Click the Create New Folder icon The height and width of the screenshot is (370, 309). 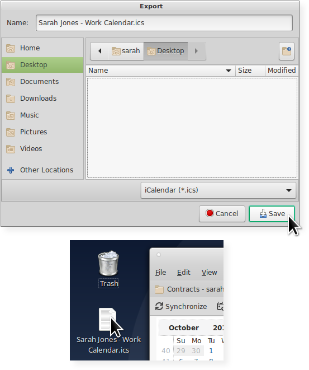tap(287, 51)
